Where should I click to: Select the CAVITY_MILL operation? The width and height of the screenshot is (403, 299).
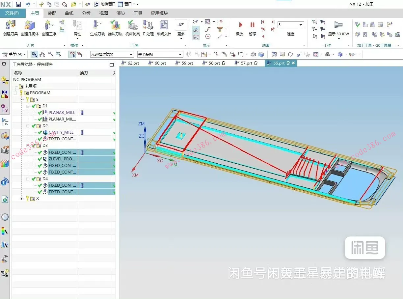[61, 132]
